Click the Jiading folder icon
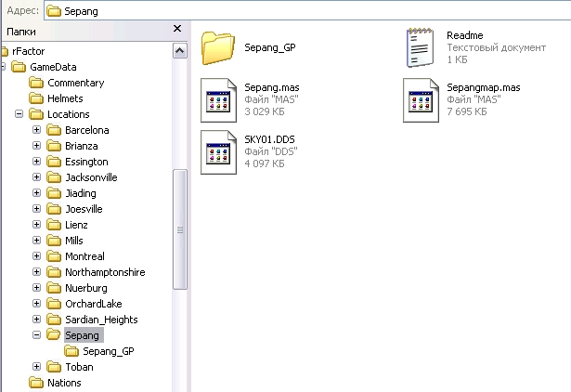571x392 pixels. [x=54, y=193]
